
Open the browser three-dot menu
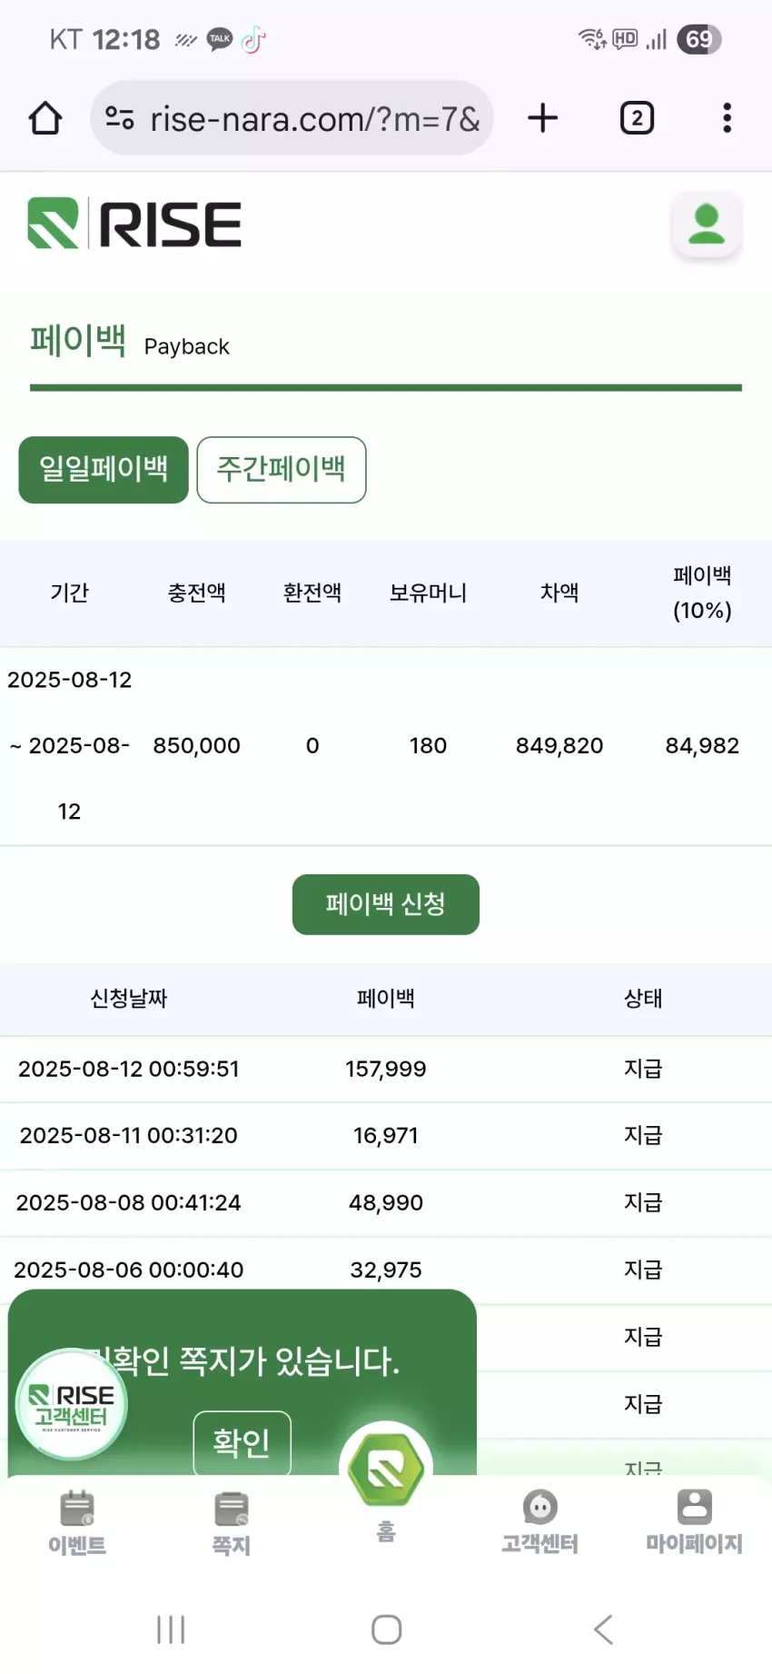coord(727,118)
